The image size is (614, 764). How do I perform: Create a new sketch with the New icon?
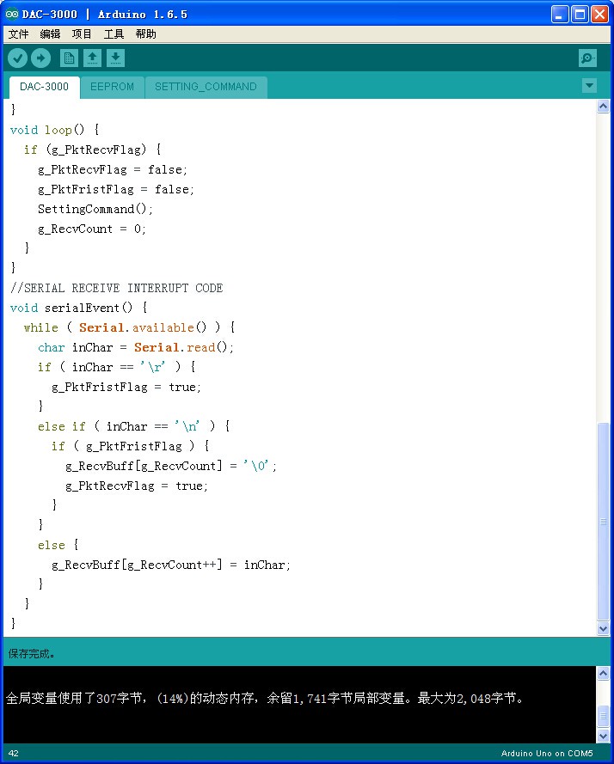point(69,58)
